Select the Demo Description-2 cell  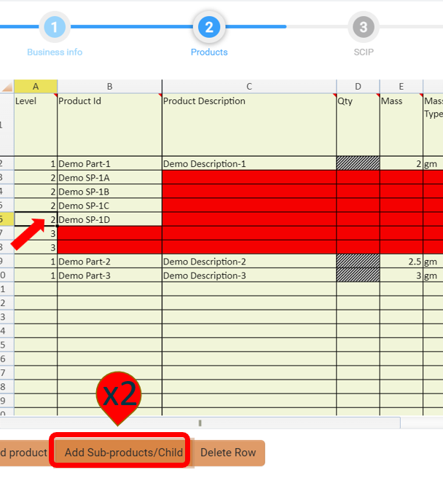248,262
